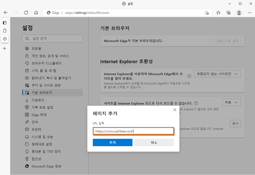
Task: Open the Settings and more ellipsis menu
Action: (249, 12)
